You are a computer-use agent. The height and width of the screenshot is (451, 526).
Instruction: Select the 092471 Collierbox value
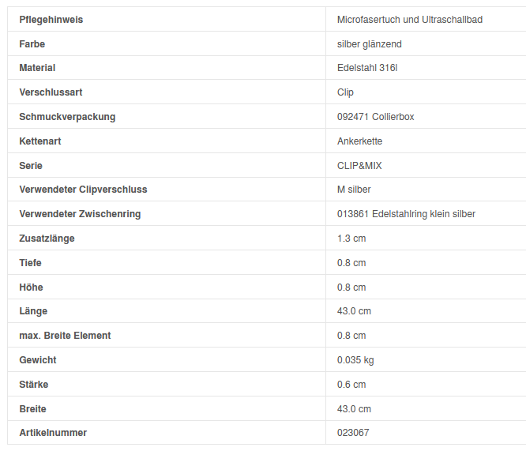coord(375,117)
